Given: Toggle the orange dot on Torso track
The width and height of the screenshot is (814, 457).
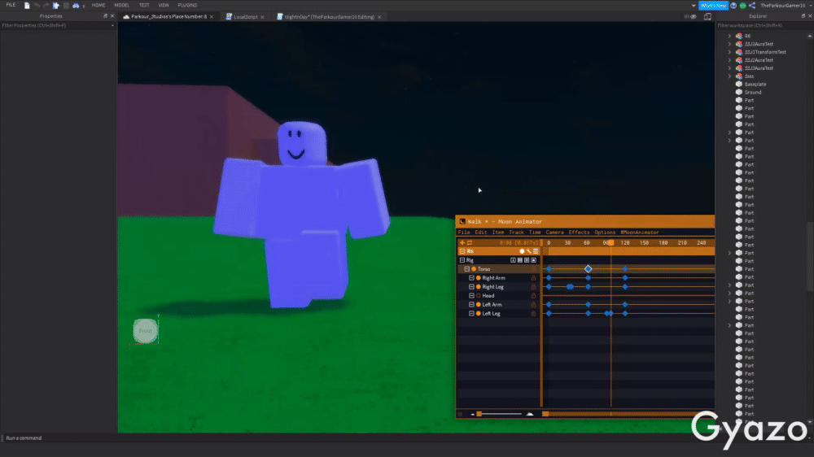Looking at the screenshot, I should [474, 269].
